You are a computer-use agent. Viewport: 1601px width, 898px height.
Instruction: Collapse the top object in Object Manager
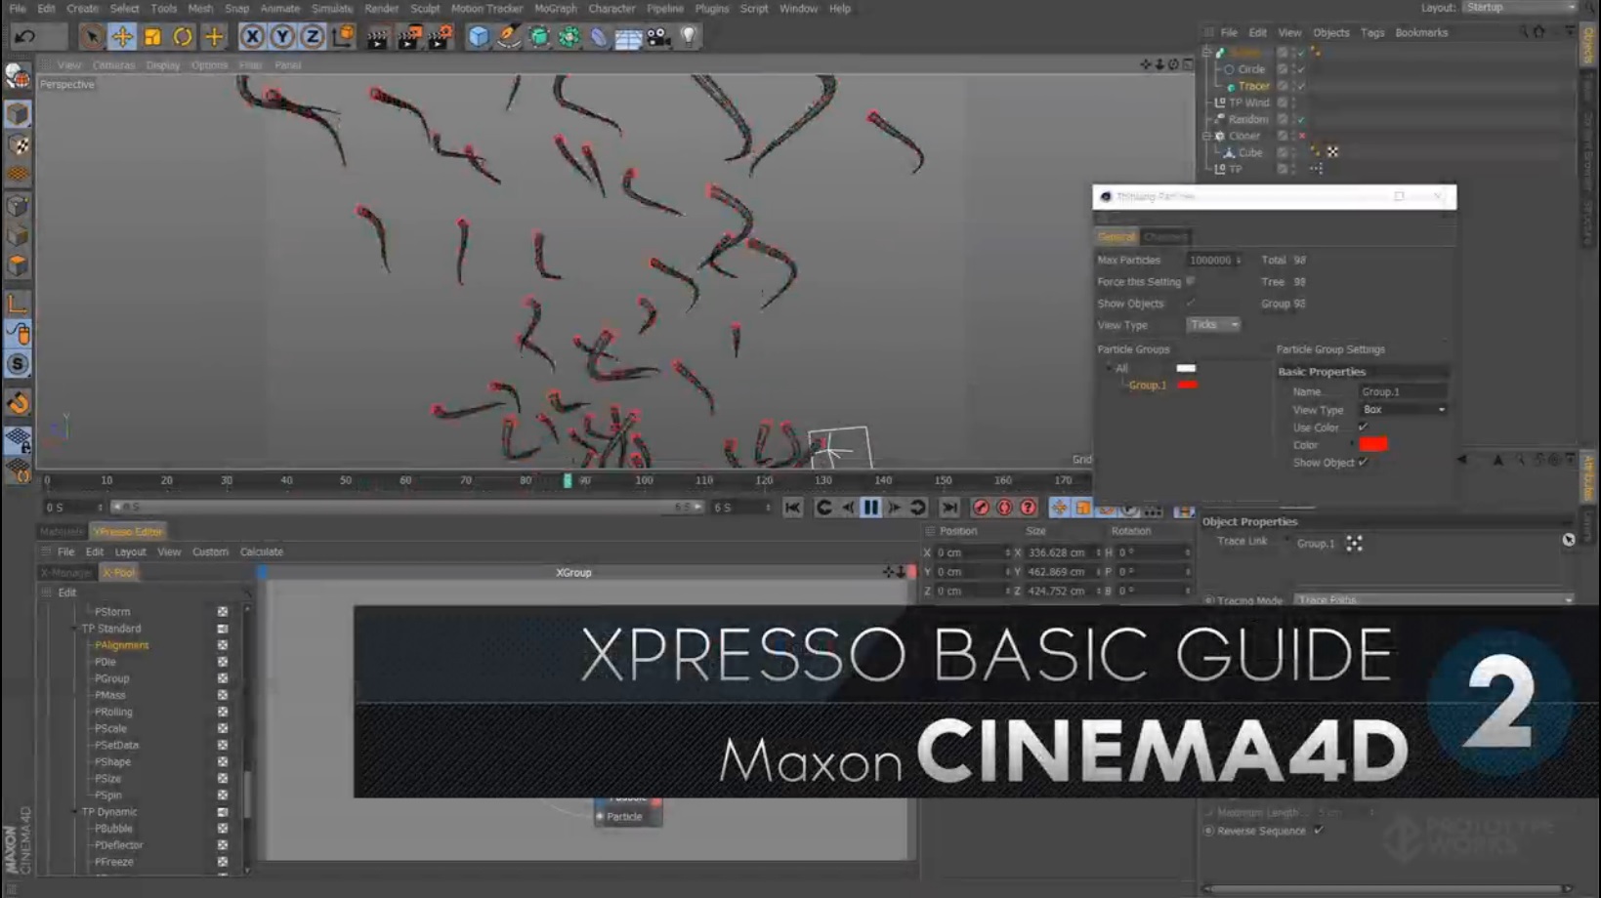[1207, 53]
